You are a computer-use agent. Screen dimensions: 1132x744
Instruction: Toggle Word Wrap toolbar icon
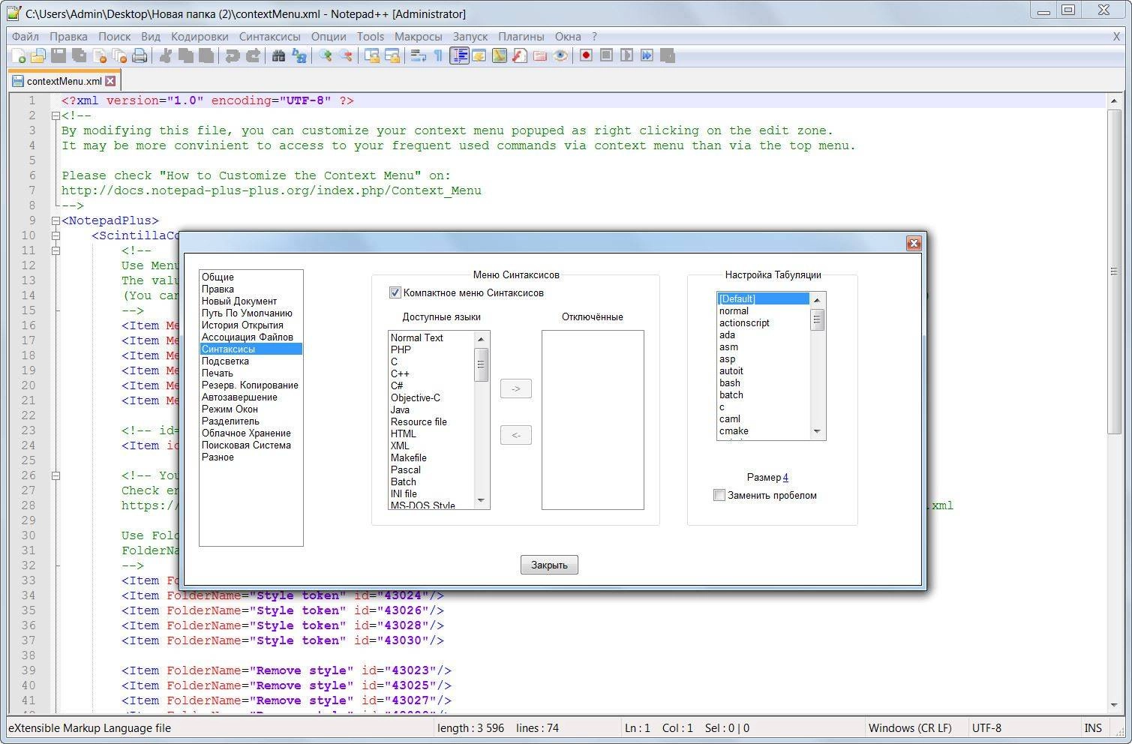(x=419, y=55)
